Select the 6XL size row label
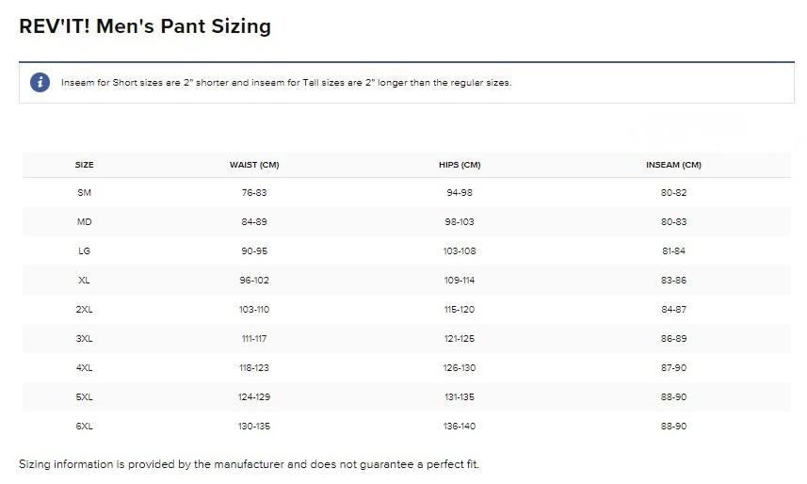 85,427
